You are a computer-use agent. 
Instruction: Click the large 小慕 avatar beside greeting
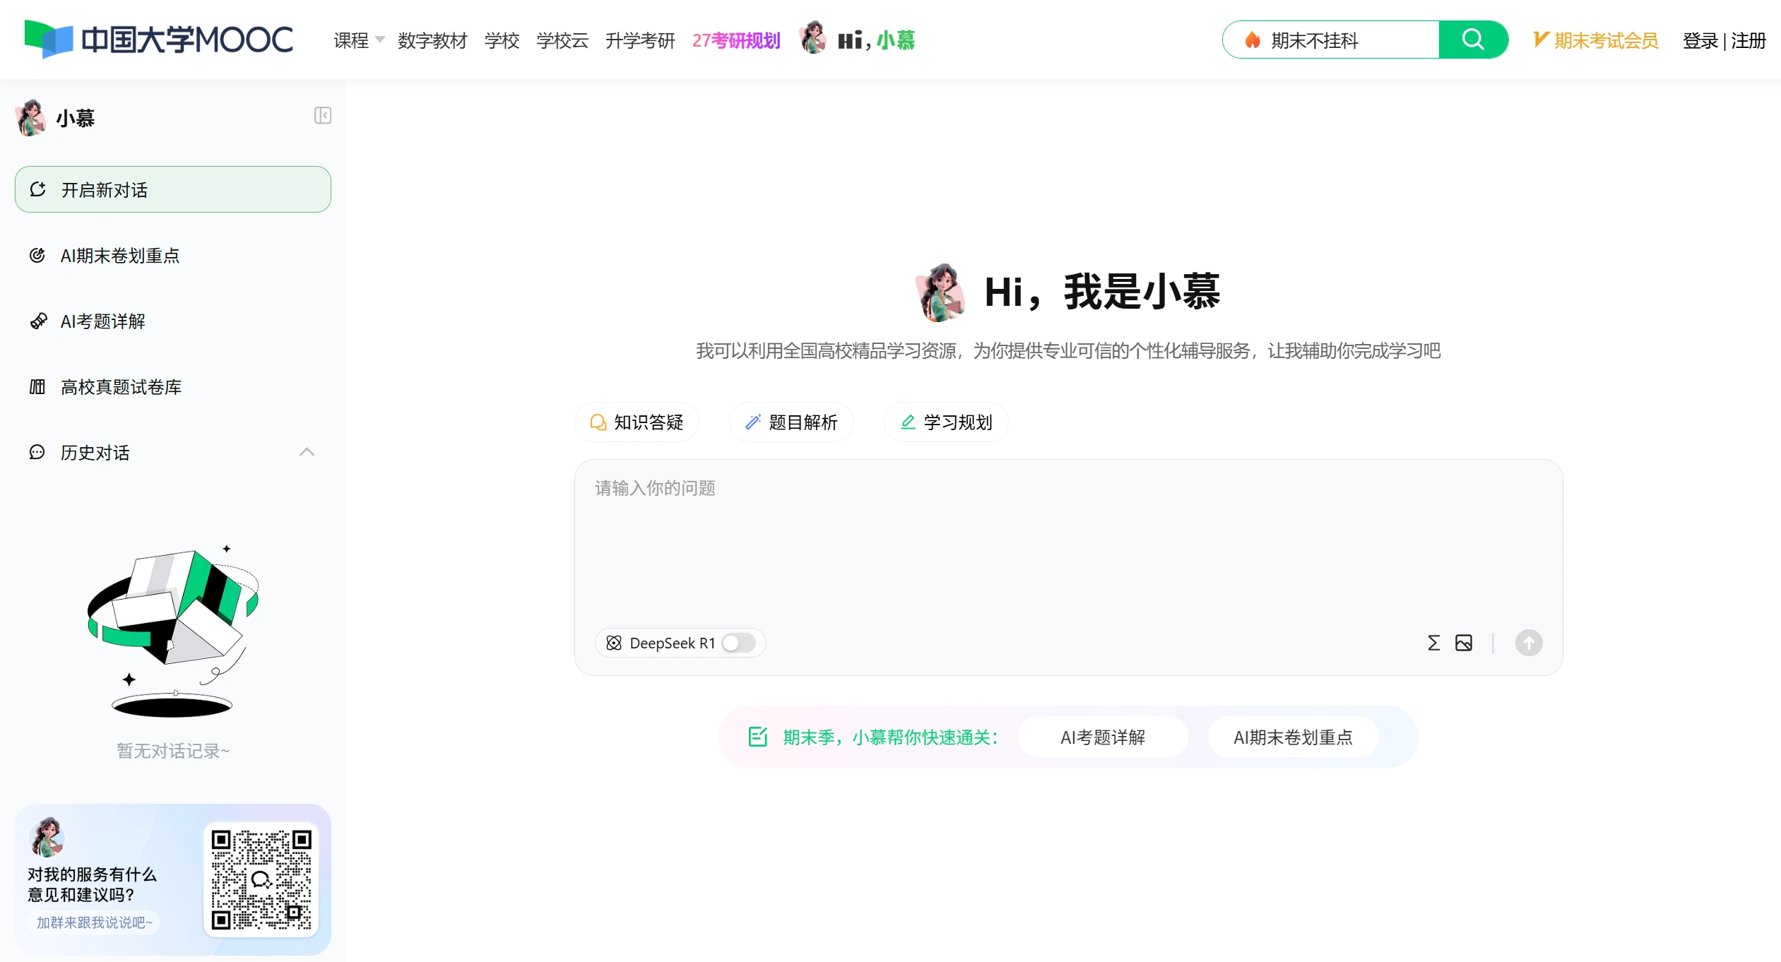941,292
